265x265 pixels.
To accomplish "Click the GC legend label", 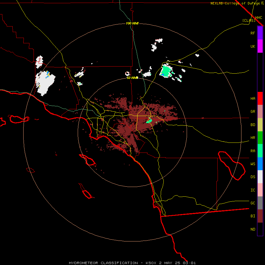I will coord(253,203).
